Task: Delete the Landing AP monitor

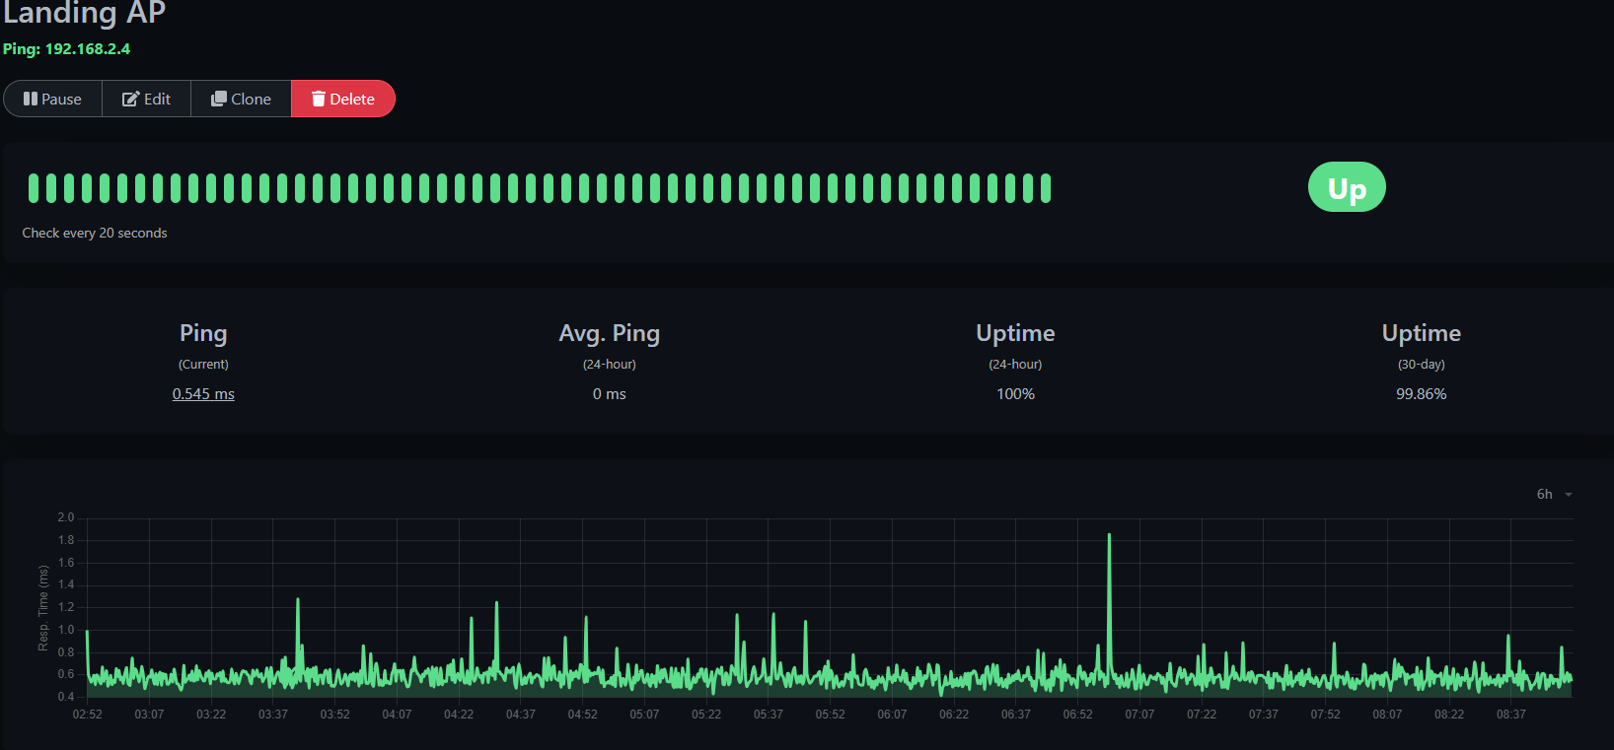Action: click(343, 99)
